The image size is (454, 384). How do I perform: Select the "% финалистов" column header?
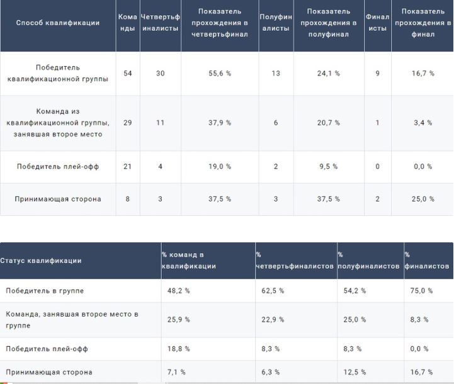pos(427,261)
